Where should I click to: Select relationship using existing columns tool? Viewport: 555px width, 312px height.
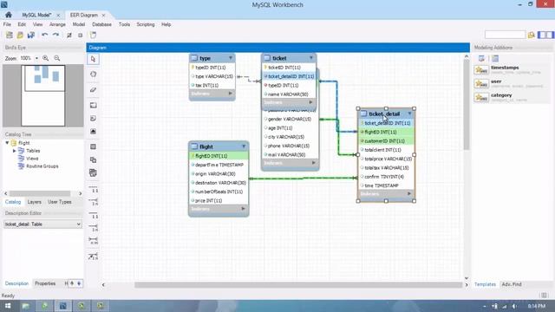(x=93, y=257)
